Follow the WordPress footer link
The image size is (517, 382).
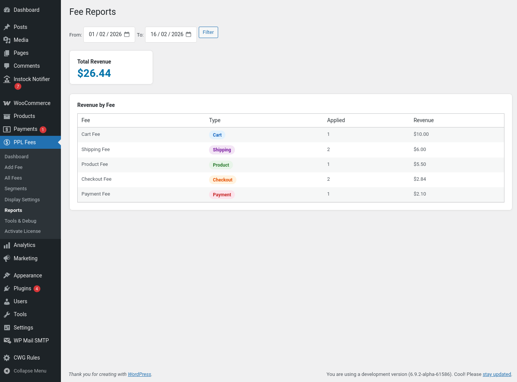click(x=139, y=374)
